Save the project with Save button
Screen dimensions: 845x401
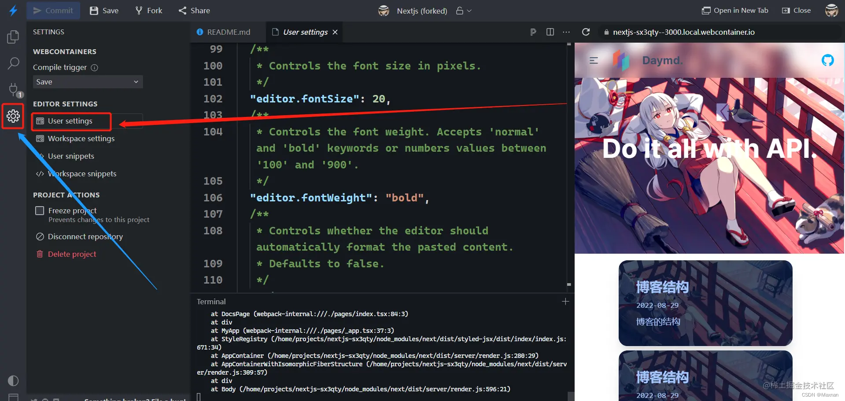104,11
